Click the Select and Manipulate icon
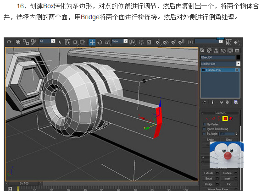This screenshot has width=267, height=191. pyautogui.click(x=141, y=42)
